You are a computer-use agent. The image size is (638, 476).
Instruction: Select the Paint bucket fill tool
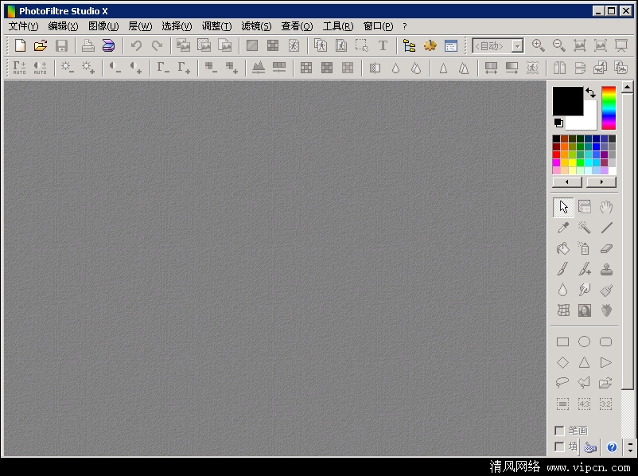pyautogui.click(x=563, y=248)
